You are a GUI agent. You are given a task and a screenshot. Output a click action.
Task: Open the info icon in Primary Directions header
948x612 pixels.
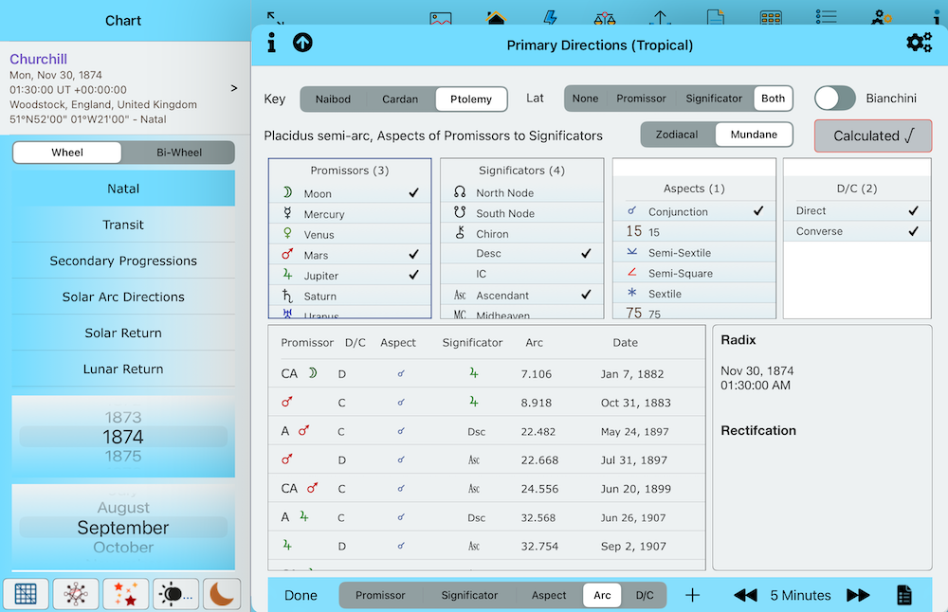[272, 43]
